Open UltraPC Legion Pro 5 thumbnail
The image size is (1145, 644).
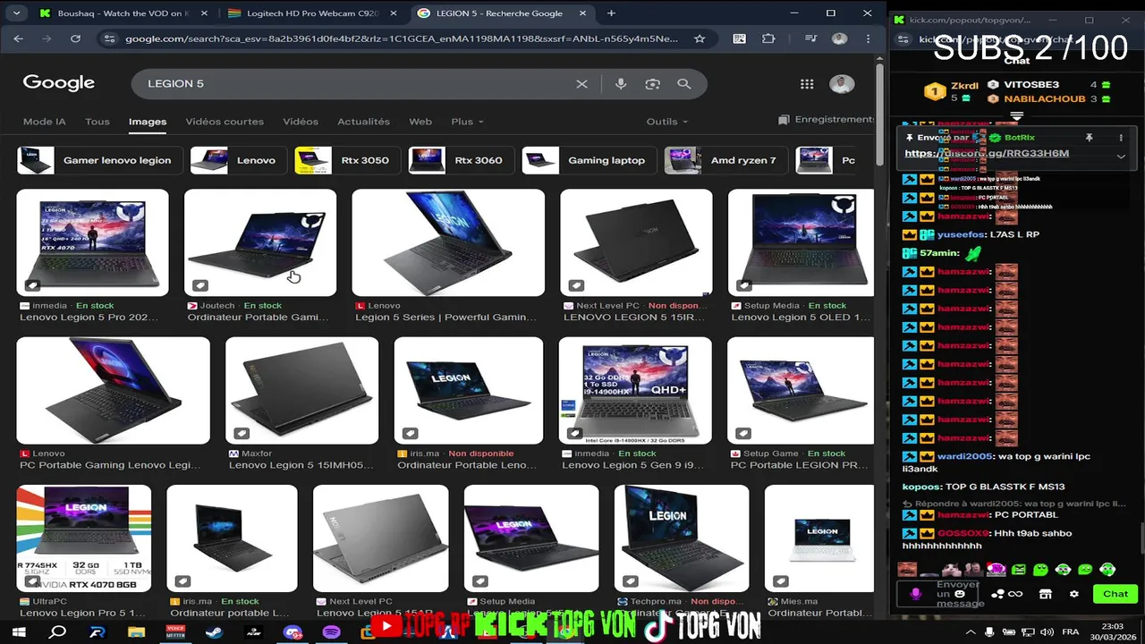tap(84, 538)
